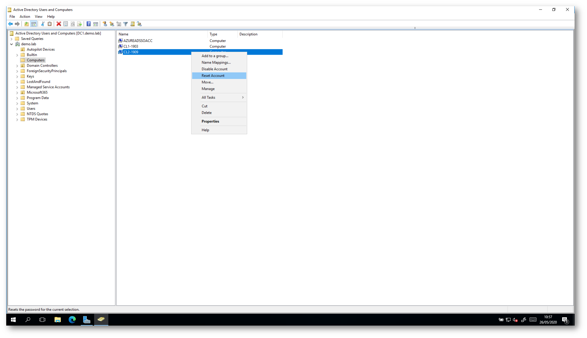The image size is (587, 338).
Task: Click the Export List toolbar icon
Action: coord(79,24)
